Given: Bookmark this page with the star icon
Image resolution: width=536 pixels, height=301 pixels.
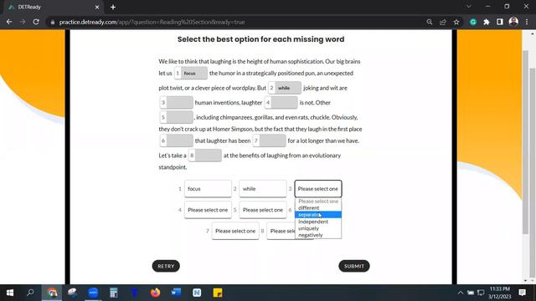Looking at the screenshot, I should [x=456, y=22].
